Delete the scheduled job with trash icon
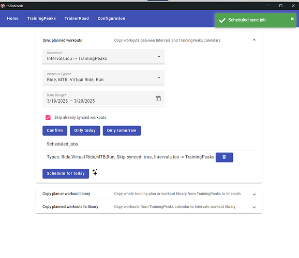Screen dimensions: 299x258 point(225,157)
